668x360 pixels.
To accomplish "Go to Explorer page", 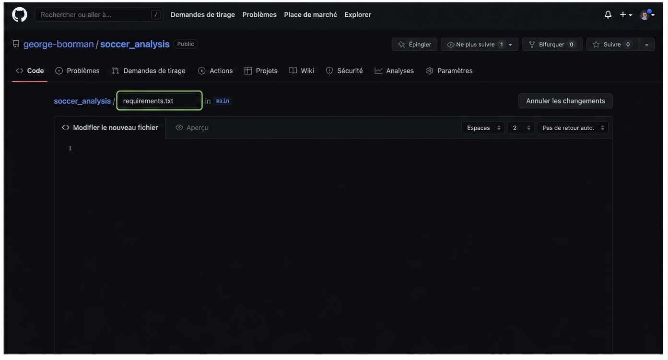I will 358,15.
